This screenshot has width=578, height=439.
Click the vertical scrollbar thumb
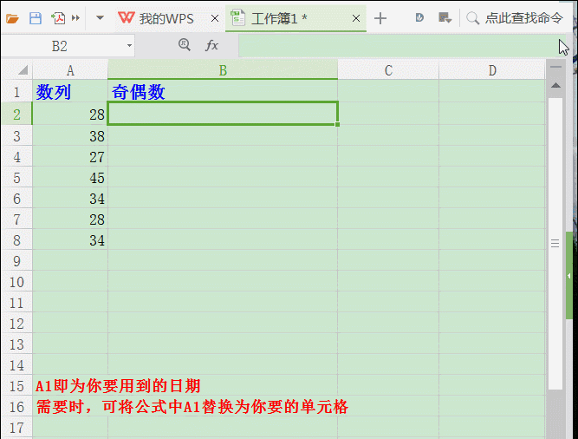point(555,243)
